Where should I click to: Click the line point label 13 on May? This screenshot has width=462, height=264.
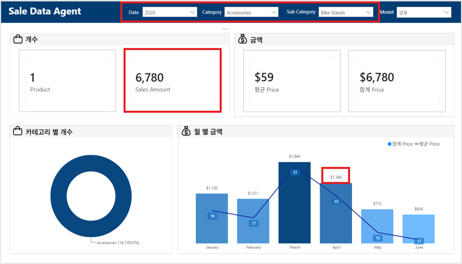click(x=378, y=238)
